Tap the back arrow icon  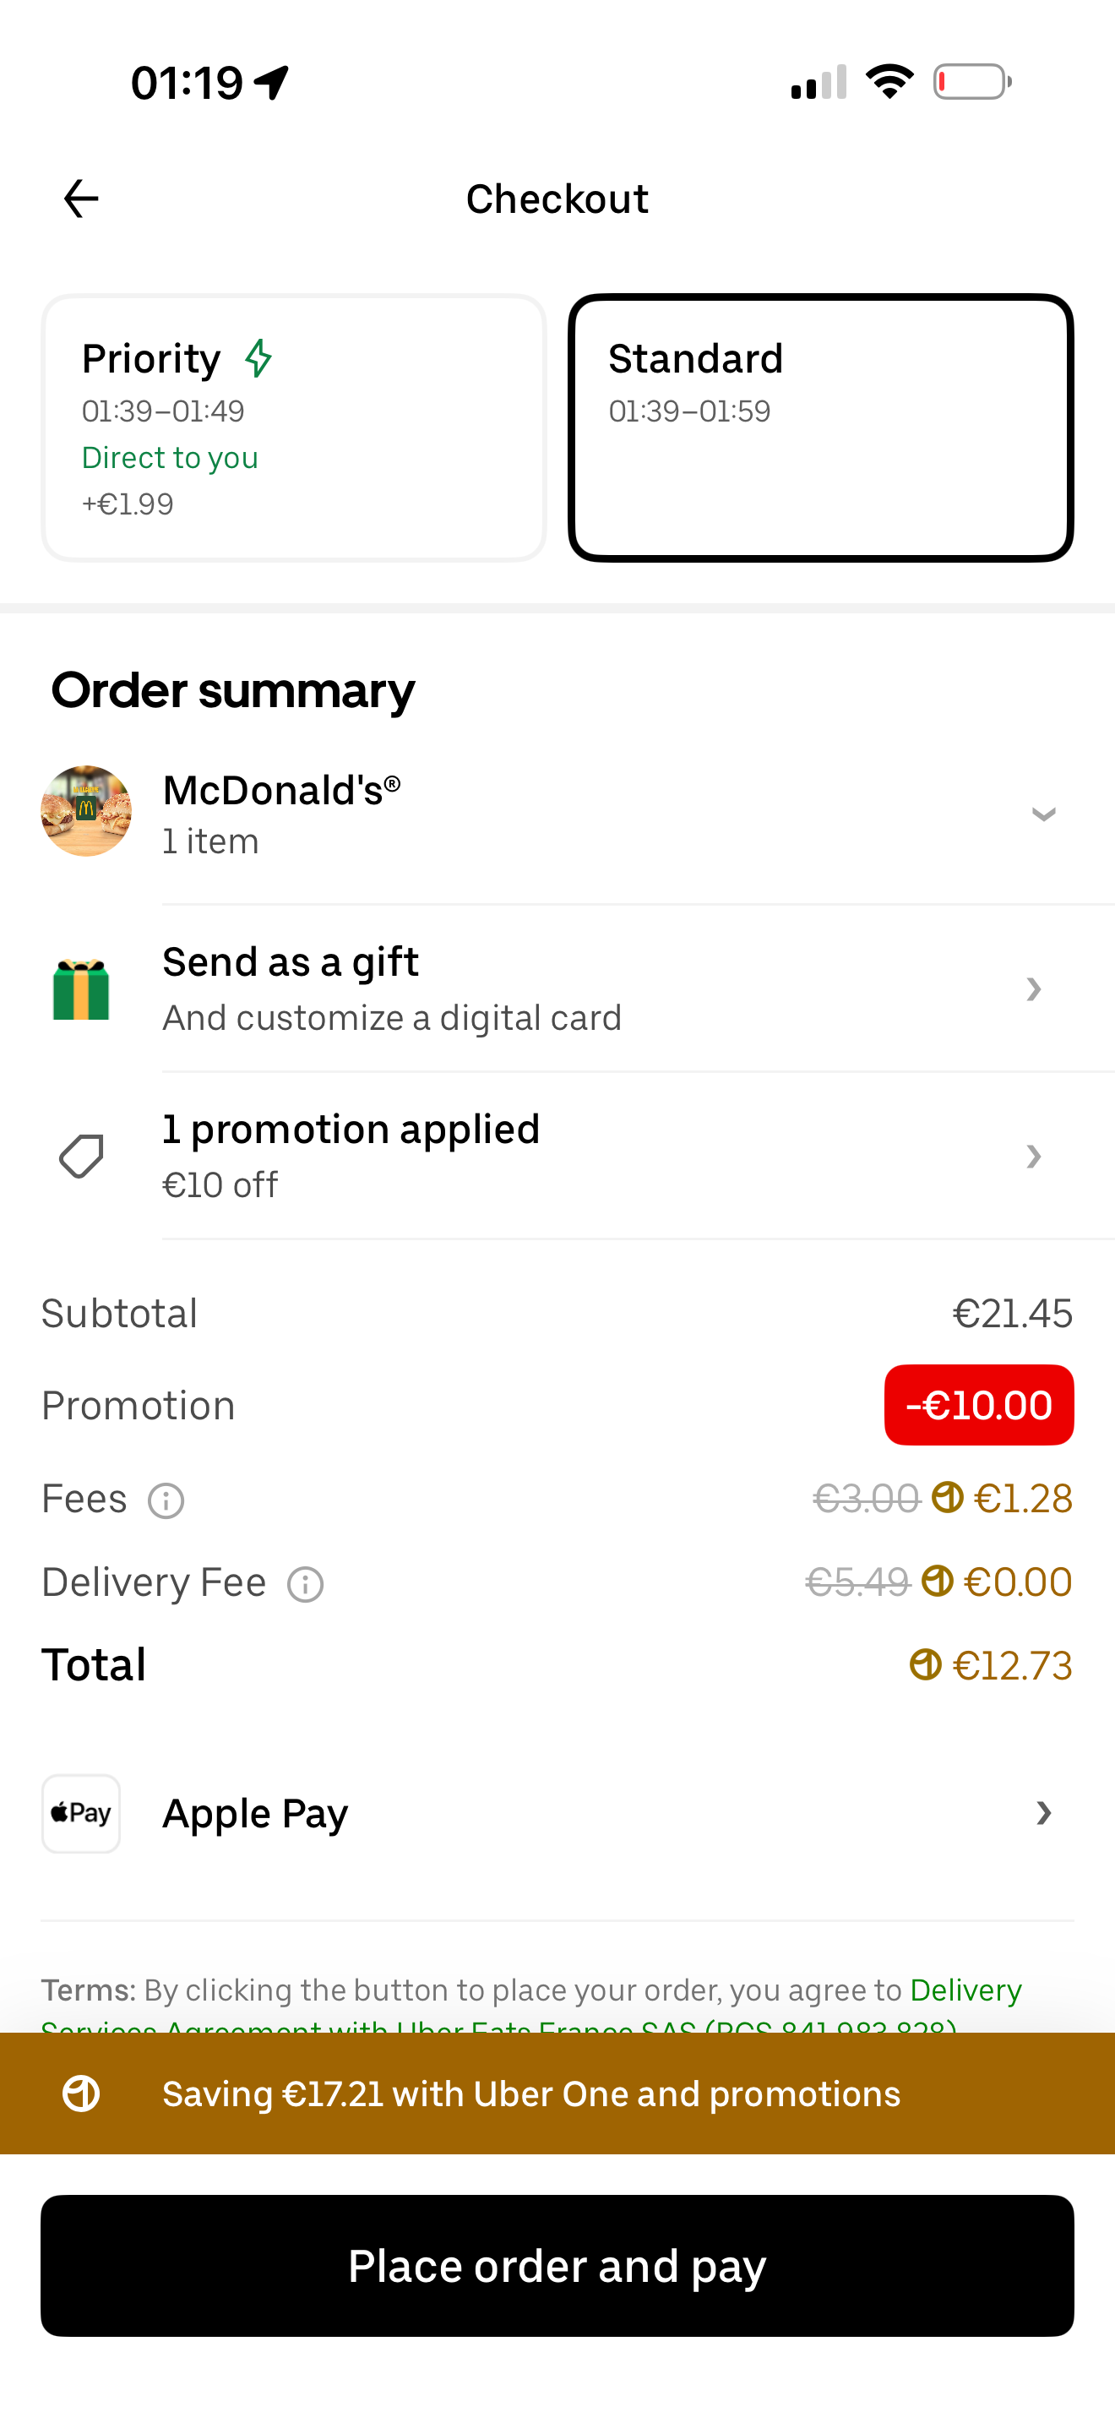[81, 199]
